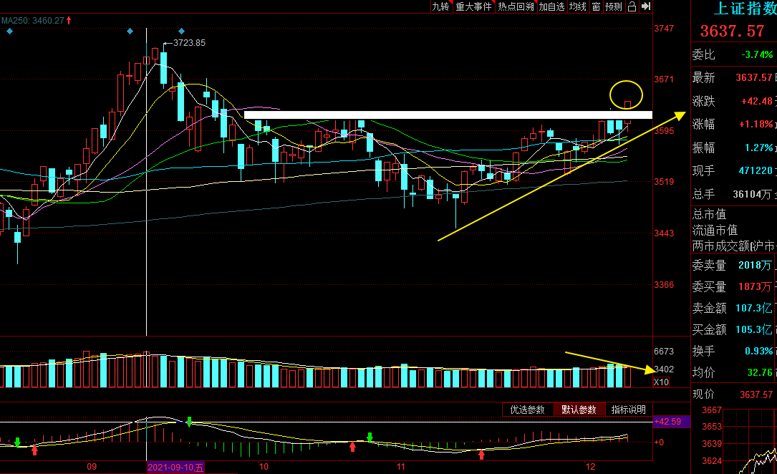Click the 总市值 label

(709, 214)
